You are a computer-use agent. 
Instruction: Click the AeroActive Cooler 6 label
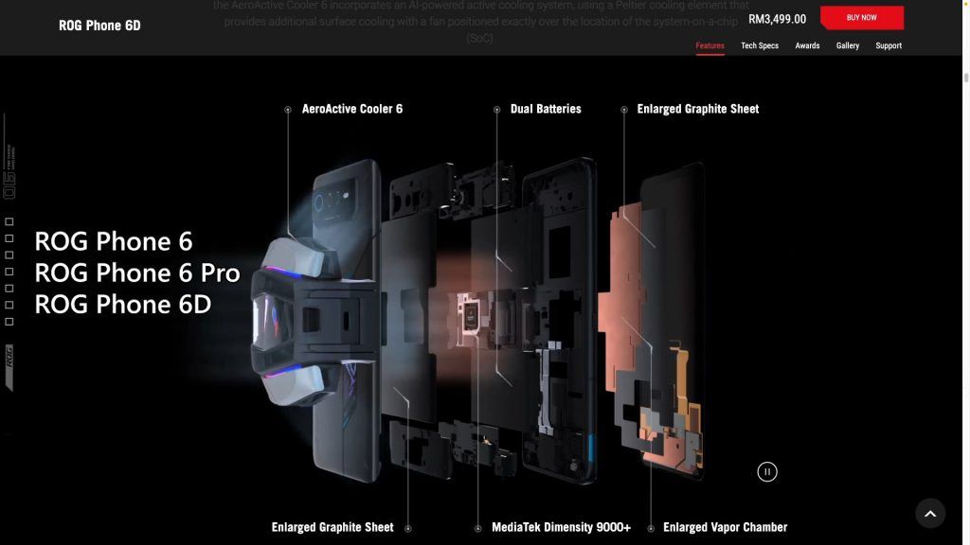(x=352, y=109)
